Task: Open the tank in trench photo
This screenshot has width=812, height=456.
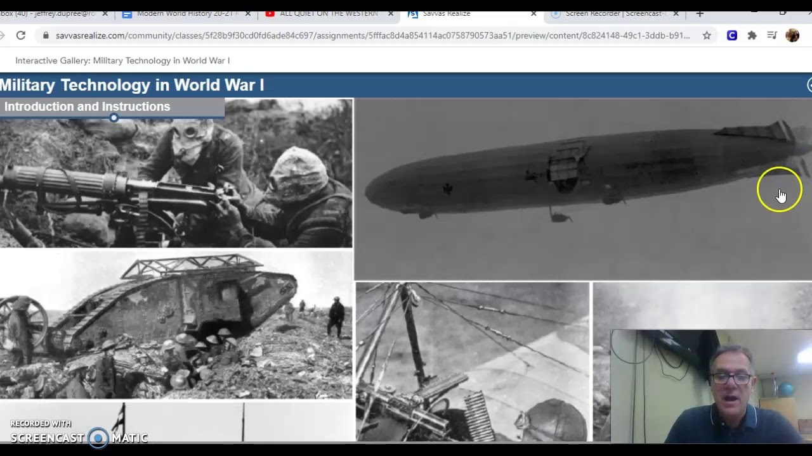Action: [176, 325]
